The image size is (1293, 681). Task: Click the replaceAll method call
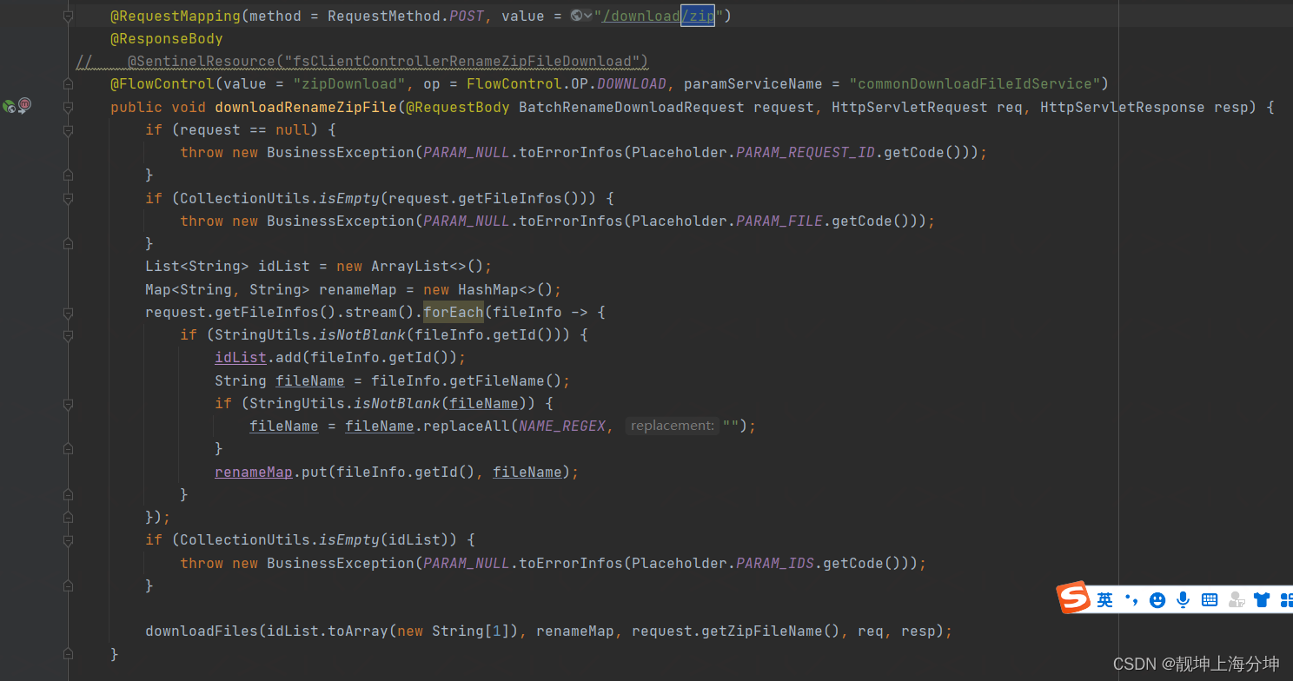467,426
